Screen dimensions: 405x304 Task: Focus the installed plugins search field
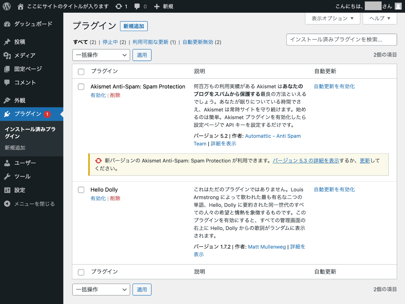tap(342, 40)
